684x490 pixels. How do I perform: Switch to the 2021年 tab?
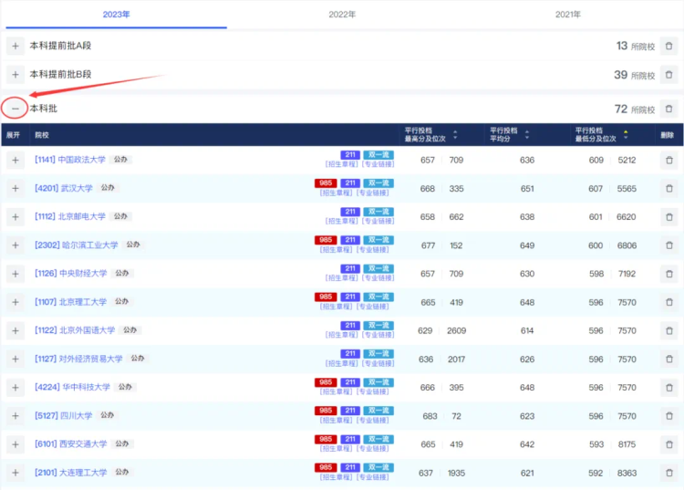point(568,15)
